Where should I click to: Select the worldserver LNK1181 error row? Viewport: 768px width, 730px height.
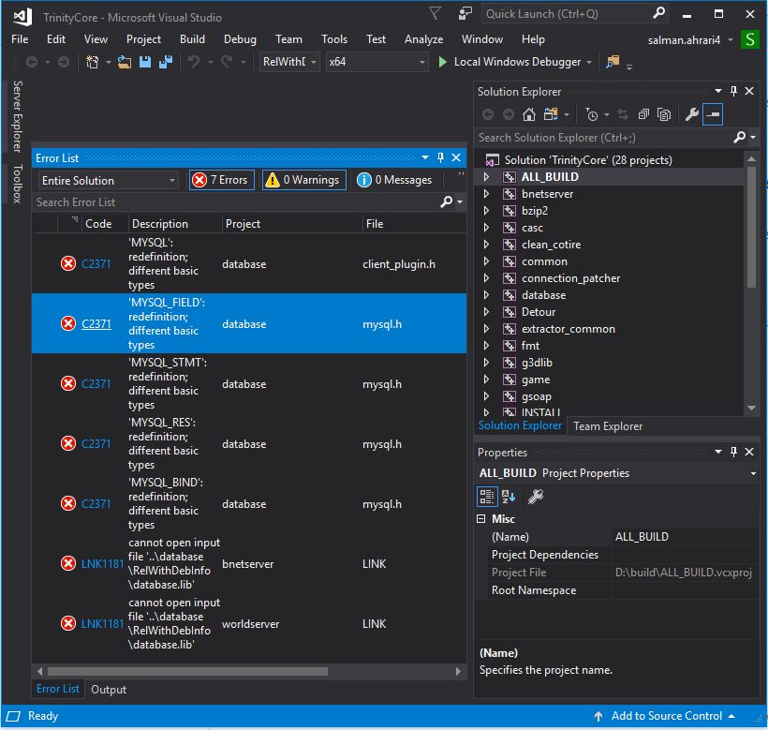click(249, 624)
